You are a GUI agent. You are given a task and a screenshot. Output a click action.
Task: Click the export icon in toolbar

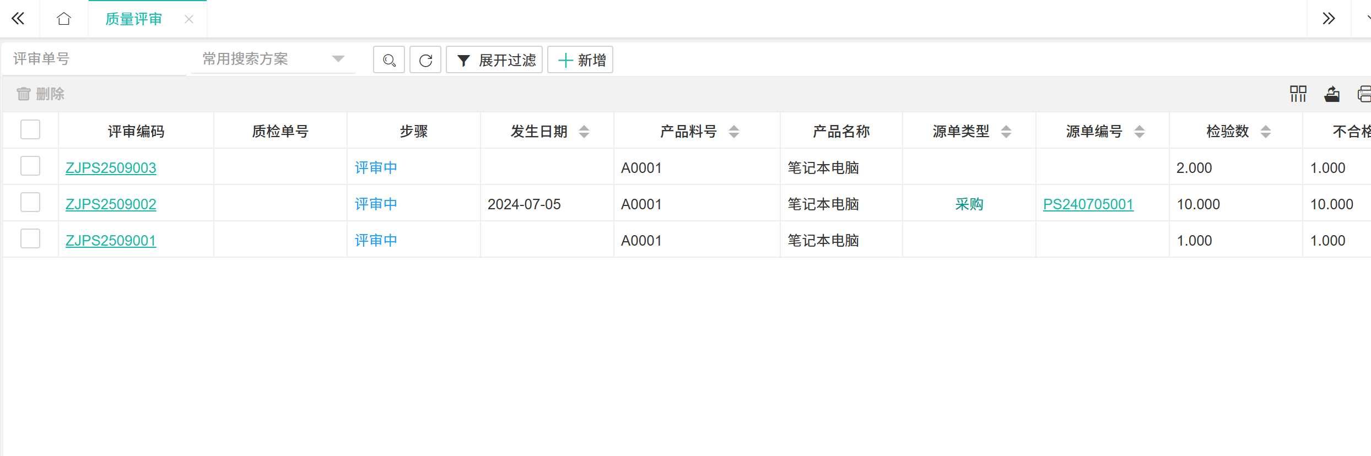click(x=1332, y=94)
